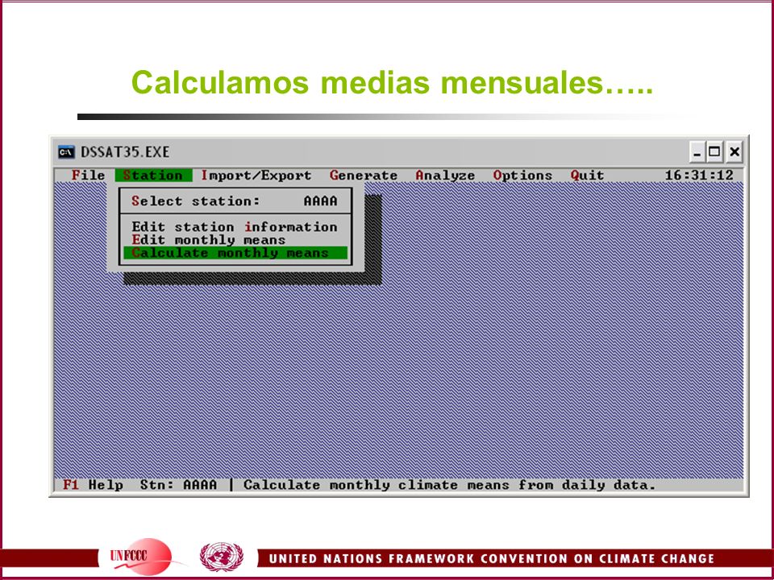
Task: Click the DSSAT35.EXE title text
Action: 125,152
